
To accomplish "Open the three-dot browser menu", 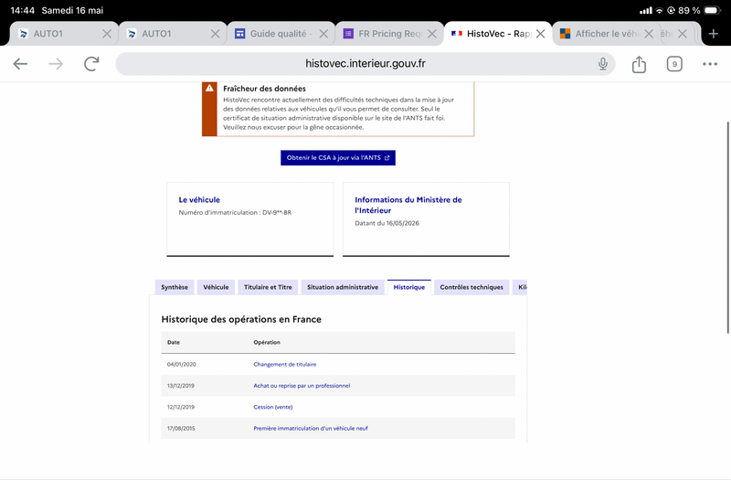I will coord(710,64).
